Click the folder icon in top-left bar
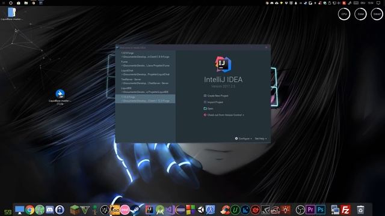Viewport: 385px width, 216px height. coord(26,3)
